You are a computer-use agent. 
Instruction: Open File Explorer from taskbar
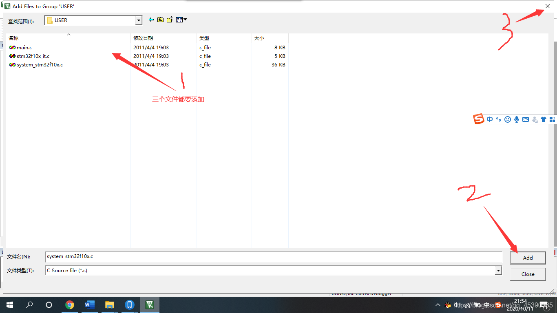(x=110, y=305)
